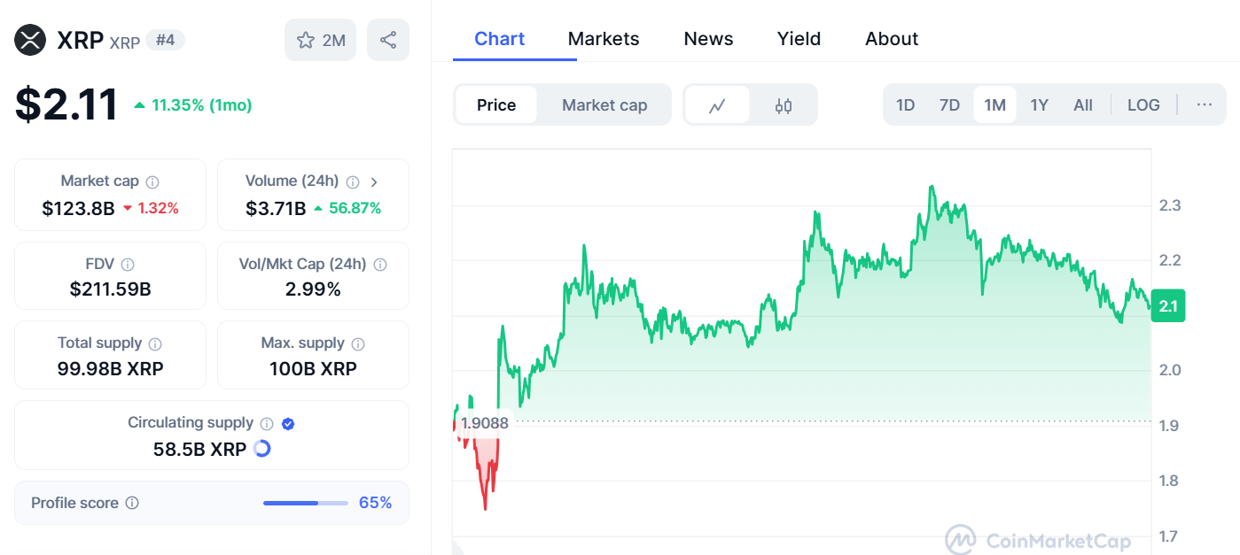The height and width of the screenshot is (555, 1240).
Task: Click the Profile score progress bar
Action: [305, 503]
